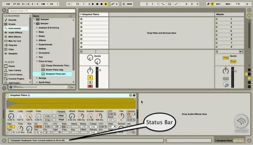The width and height of the screenshot is (253, 145).
Task: Collapse the browser with the round arrow button
Action: [4, 10]
